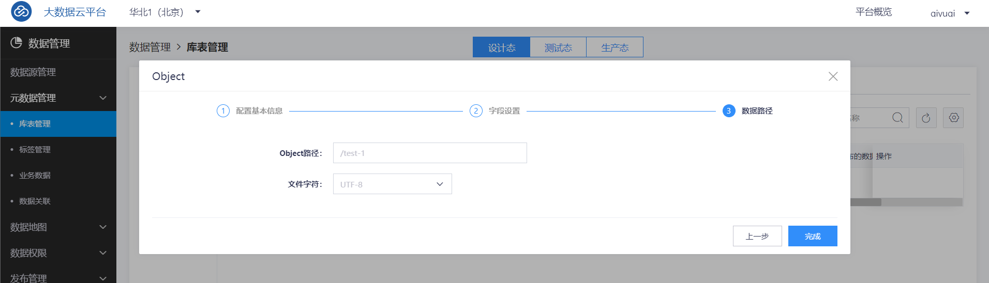The image size is (989, 283).
Task: Open the 华北1（北京）region dropdown
Action: pyautogui.click(x=165, y=12)
